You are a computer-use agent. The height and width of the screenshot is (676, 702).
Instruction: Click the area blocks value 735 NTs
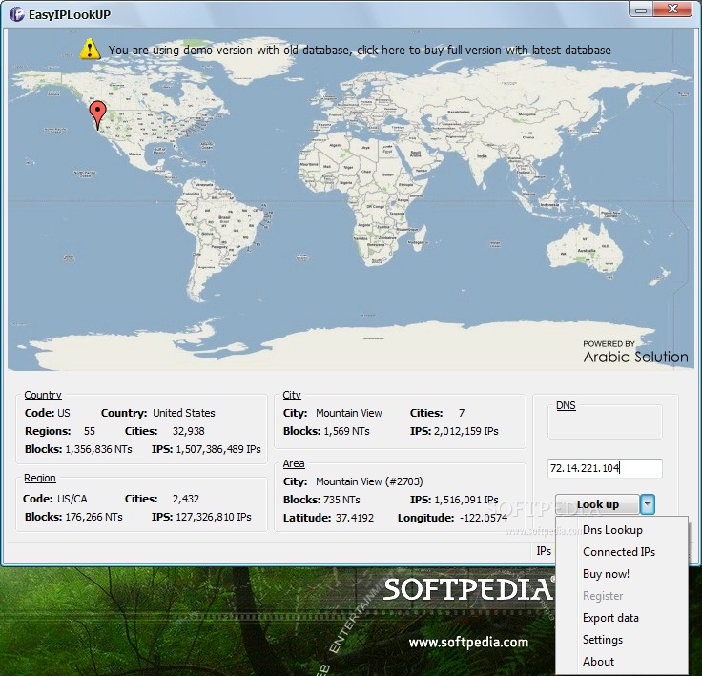coord(341,500)
